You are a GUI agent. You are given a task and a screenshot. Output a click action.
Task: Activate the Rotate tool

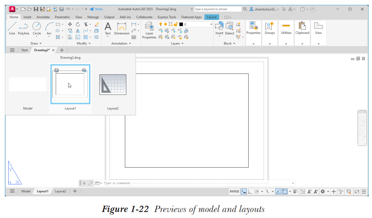[78, 24]
